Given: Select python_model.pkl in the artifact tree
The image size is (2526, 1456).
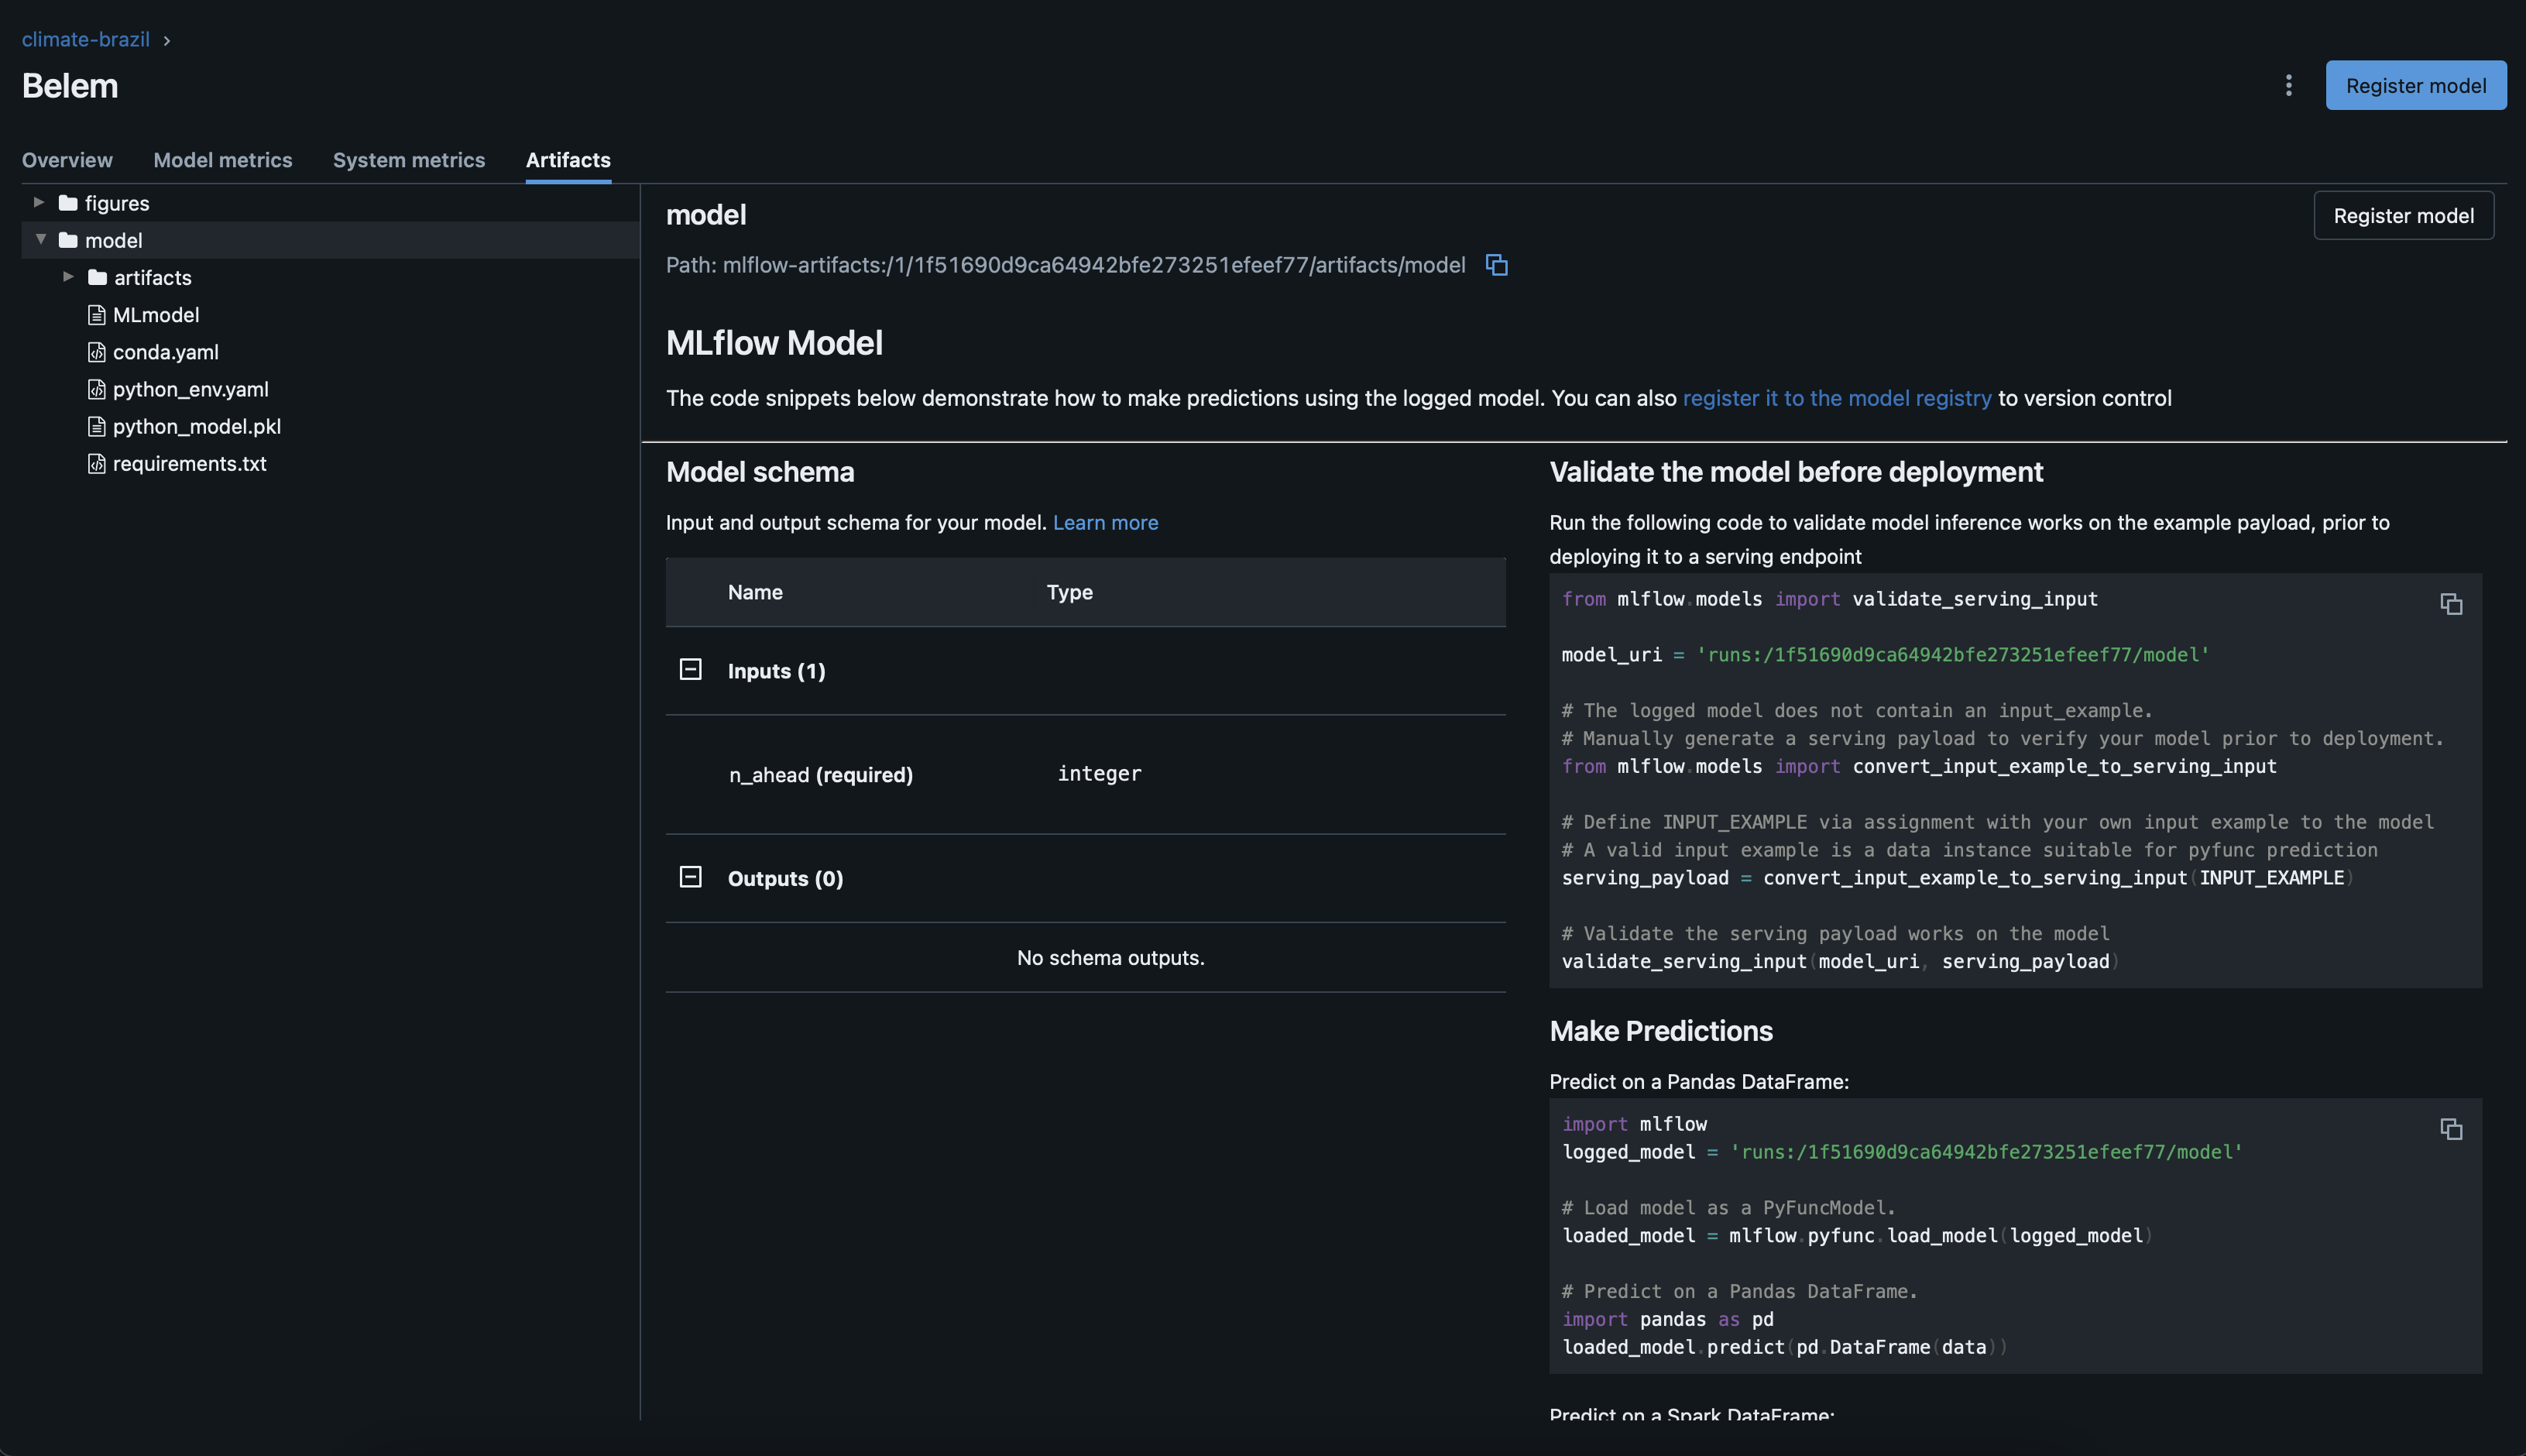Looking at the screenshot, I should click(197, 426).
